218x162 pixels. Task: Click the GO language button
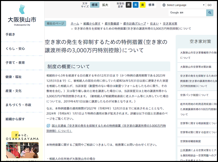click(x=209, y=5)
